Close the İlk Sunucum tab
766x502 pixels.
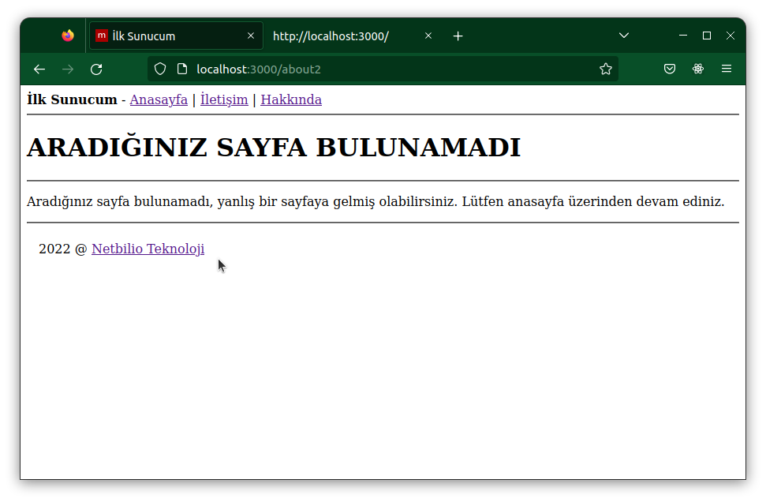coord(251,36)
